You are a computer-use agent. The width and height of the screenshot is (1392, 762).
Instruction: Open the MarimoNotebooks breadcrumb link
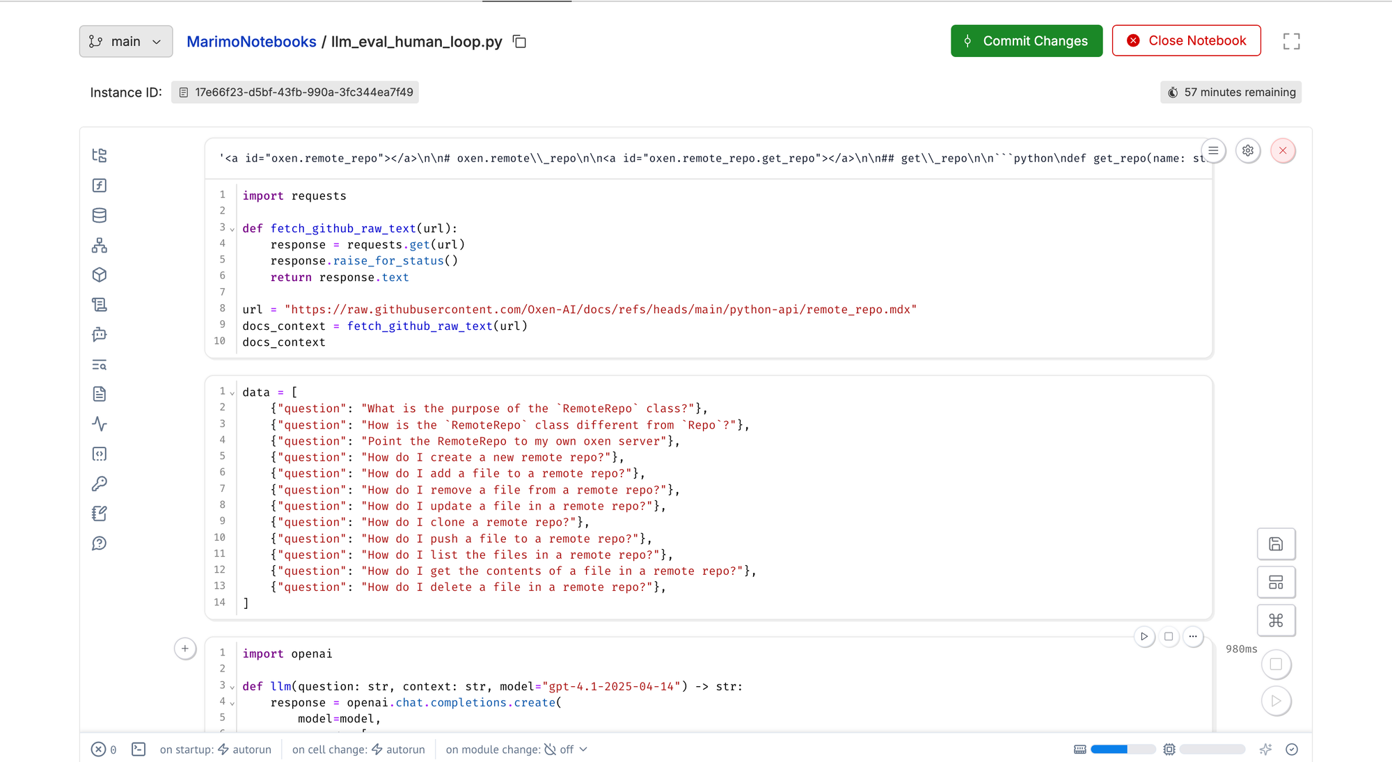[x=251, y=42]
